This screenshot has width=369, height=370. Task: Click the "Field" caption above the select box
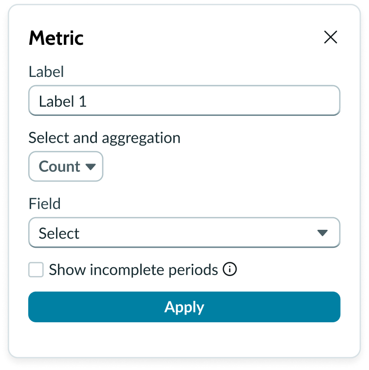click(x=45, y=203)
